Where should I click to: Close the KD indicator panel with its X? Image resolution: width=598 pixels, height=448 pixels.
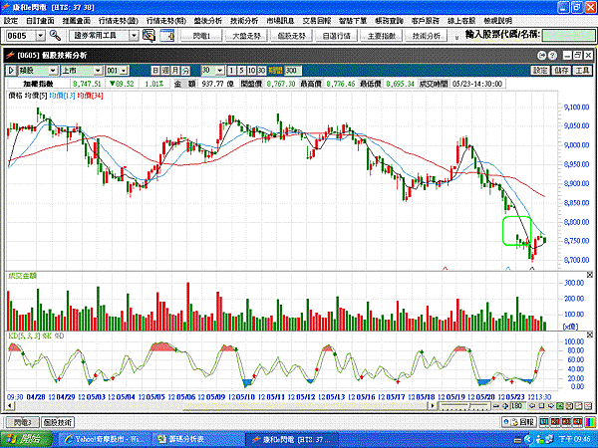590,336
